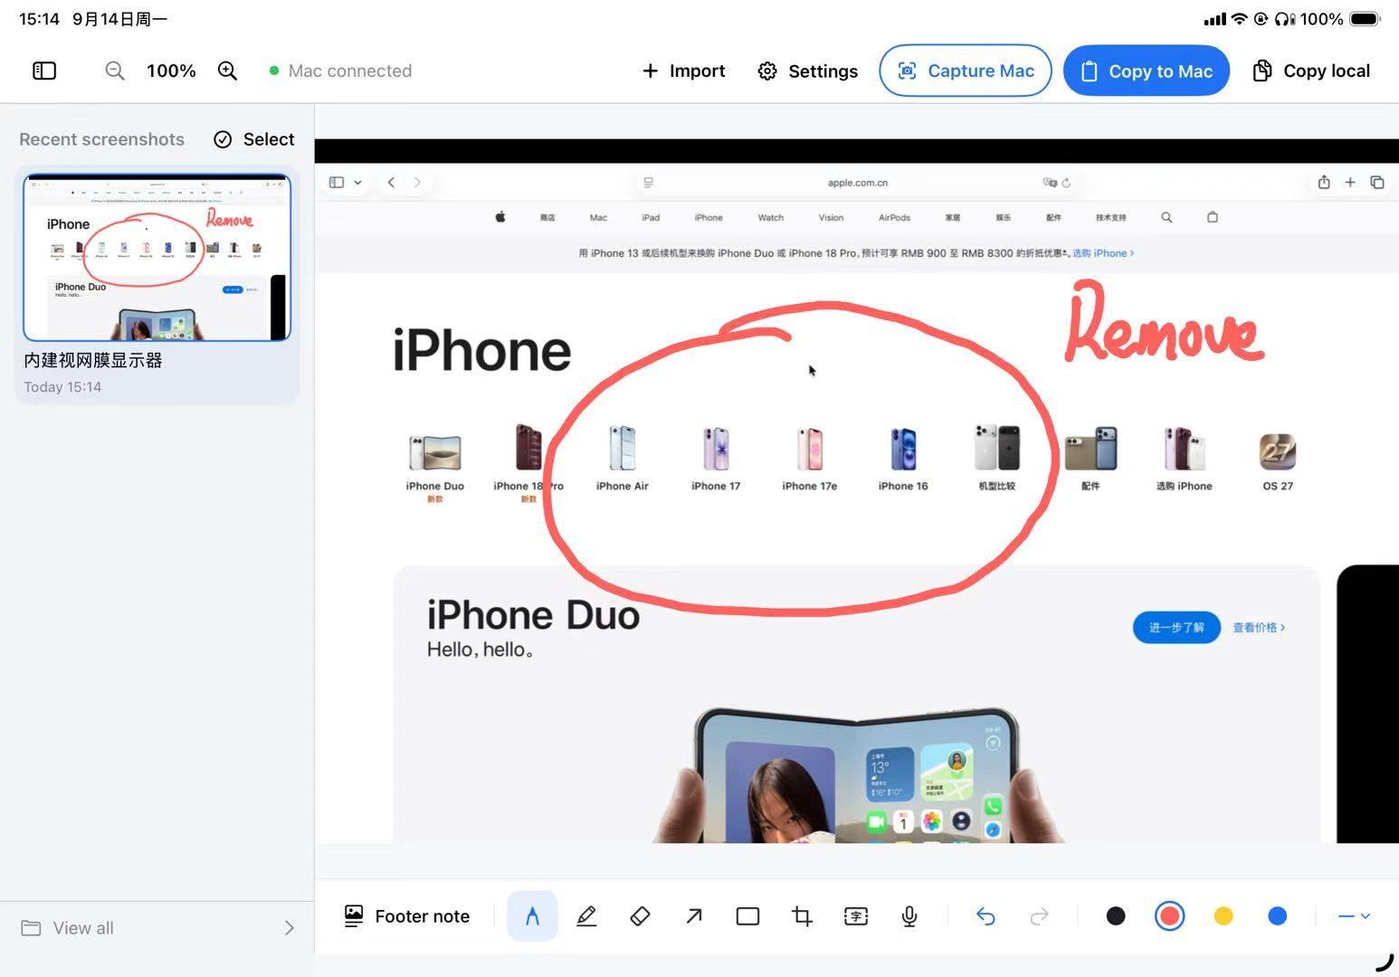Screen dimensions: 1399x977
Task: Click the Wi-Fi icon in the status bar
Action: (x=1239, y=19)
